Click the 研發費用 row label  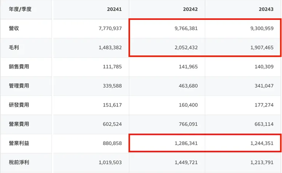tap(19, 105)
